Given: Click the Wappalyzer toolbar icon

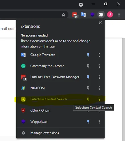Looking at the screenshot, I should click(x=92, y=15).
